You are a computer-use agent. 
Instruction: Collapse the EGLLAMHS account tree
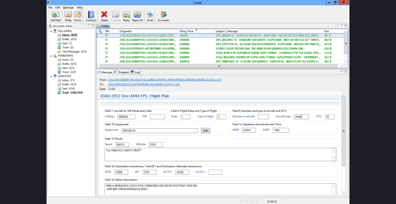coord(51,31)
